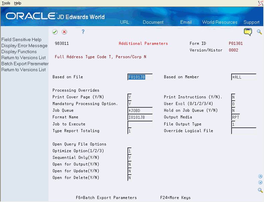Open the Tools menu
Screen dimensions: 264x202
point(6,3)
